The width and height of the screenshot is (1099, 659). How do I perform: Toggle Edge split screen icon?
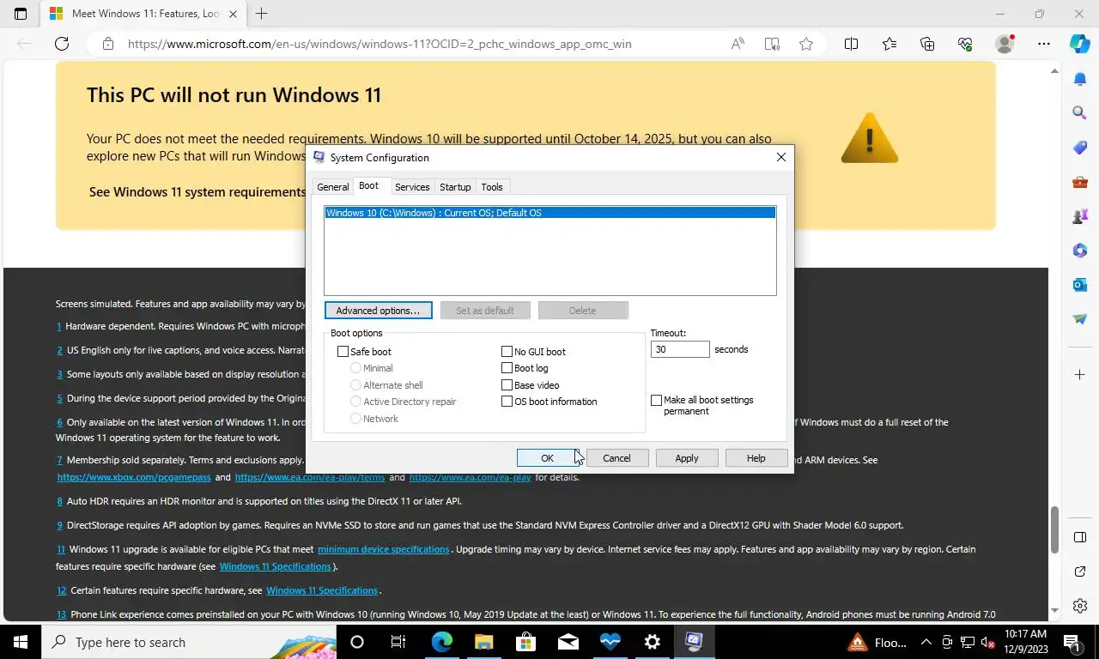(x=851, y=44)
